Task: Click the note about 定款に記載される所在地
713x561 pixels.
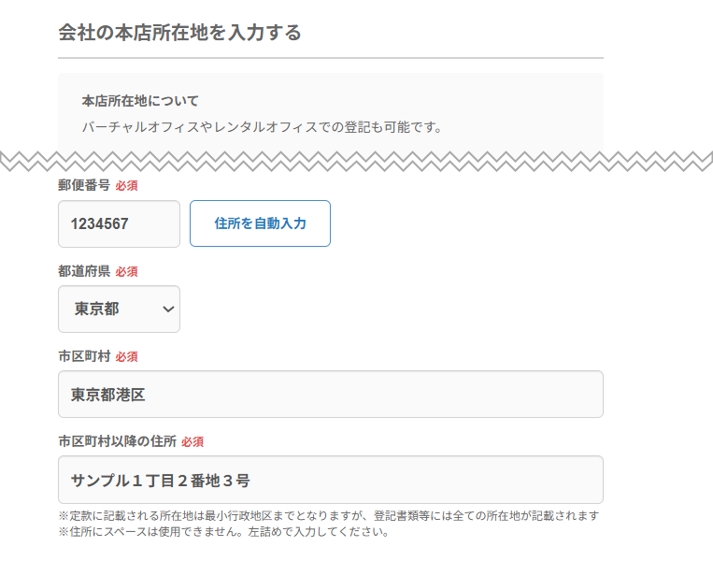Action: [328, 515]
